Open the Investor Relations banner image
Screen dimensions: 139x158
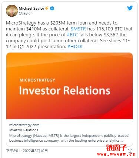(69, 86)
